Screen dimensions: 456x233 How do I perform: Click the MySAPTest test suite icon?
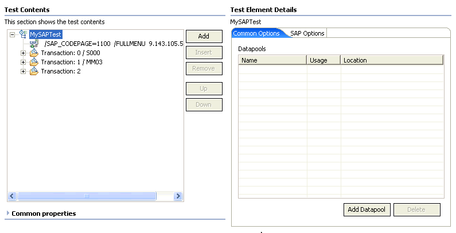tap(24, 34)
